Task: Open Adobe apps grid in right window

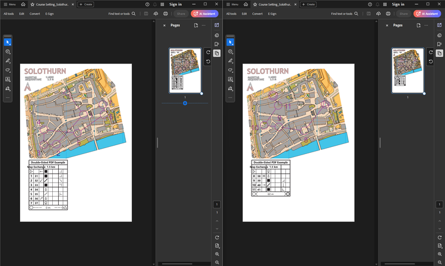Action: pos(385,4)
